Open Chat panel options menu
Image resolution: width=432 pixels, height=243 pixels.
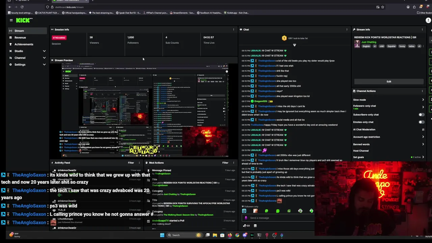click(347, 29)
